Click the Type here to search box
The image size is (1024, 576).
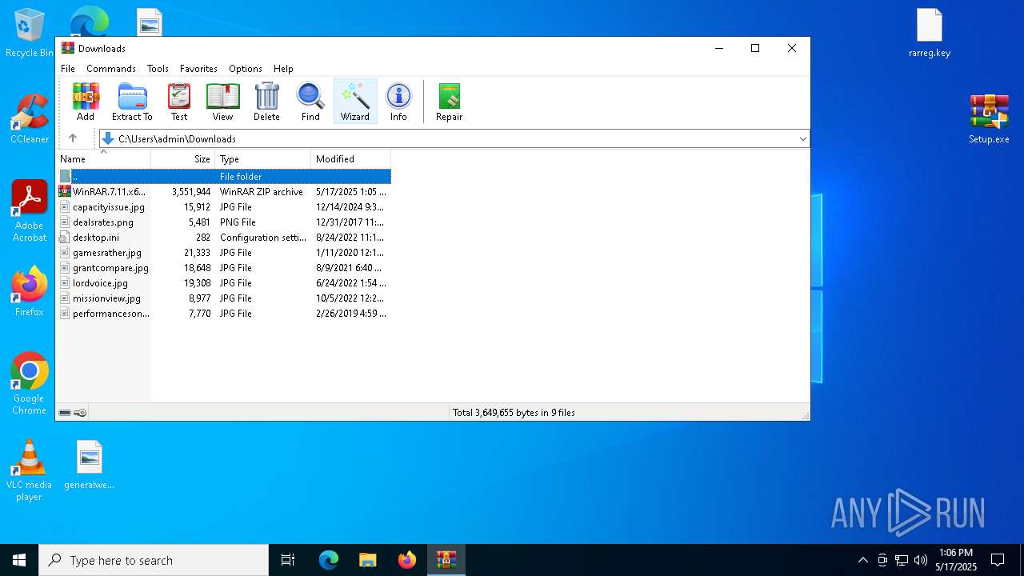pyautogui.click(x=154, y=561)
